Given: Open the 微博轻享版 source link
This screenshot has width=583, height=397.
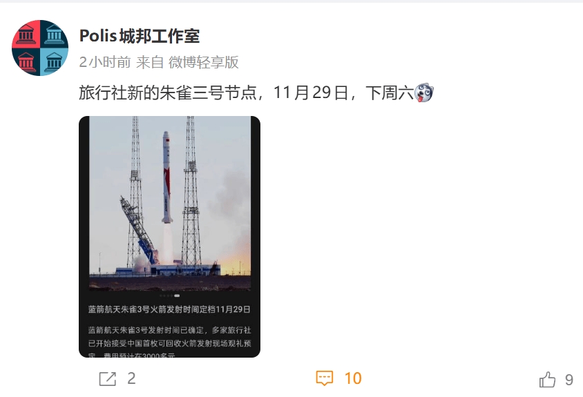Looking at the screenshot, I should [203, 62].
